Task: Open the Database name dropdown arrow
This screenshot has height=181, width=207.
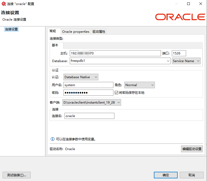Action: pos(168,61)
